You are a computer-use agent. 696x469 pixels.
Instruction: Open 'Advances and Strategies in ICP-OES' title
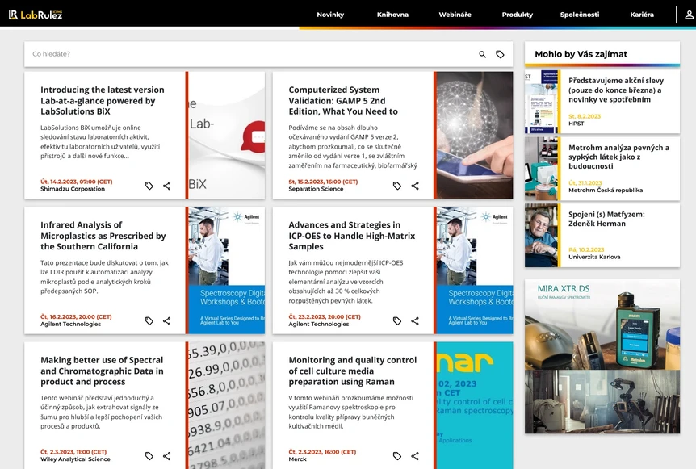(x=352, y=236)
